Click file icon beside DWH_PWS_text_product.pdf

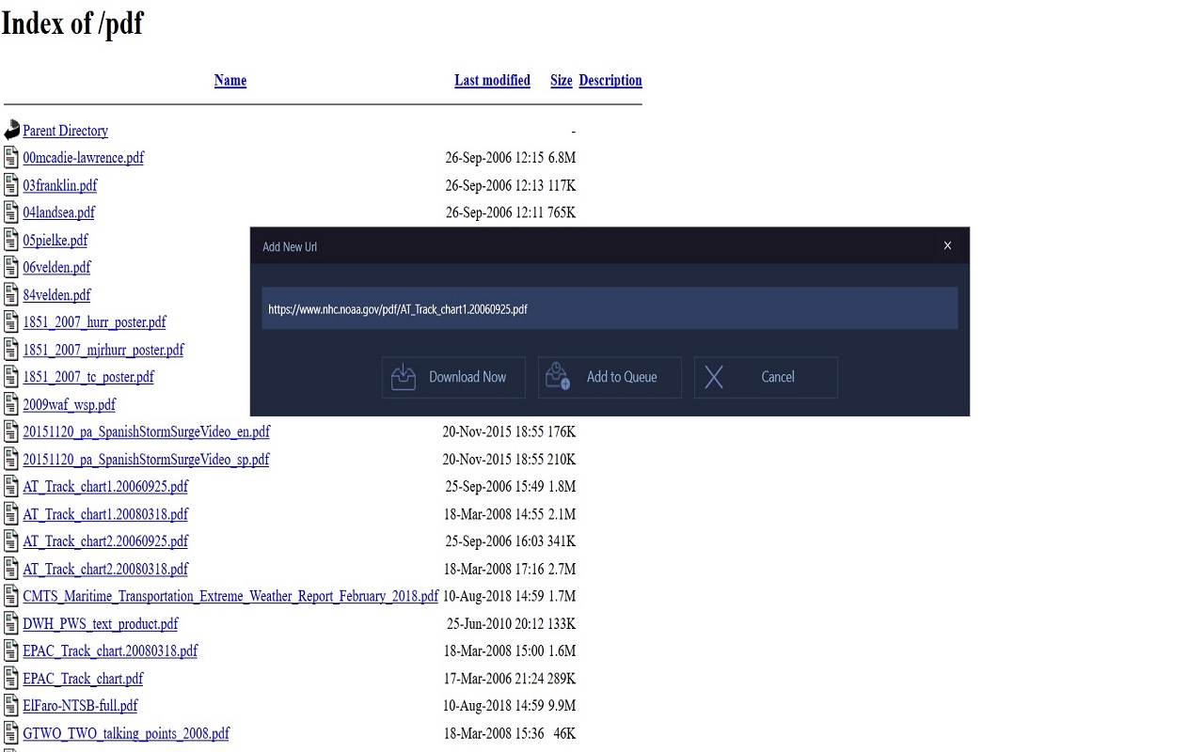click(x=11, y=624)
